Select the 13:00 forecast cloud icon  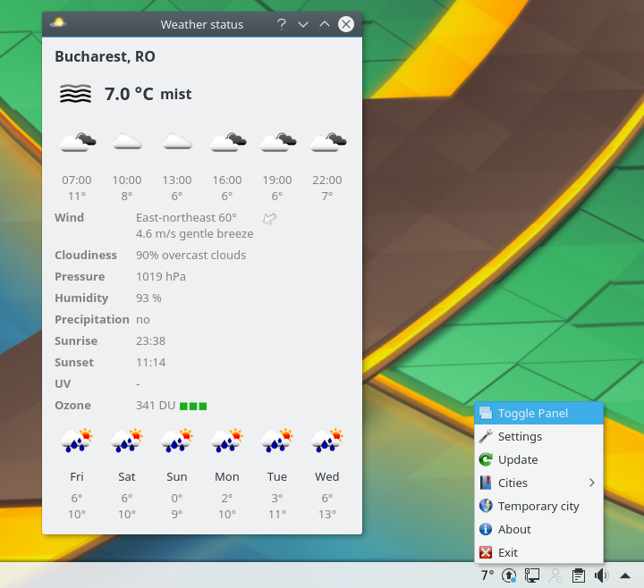pyautogui.click(x=177, y=141)
